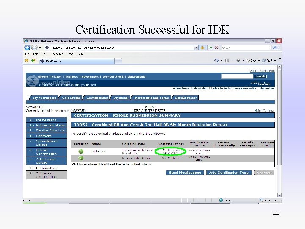Open the Payments tab

121,98
